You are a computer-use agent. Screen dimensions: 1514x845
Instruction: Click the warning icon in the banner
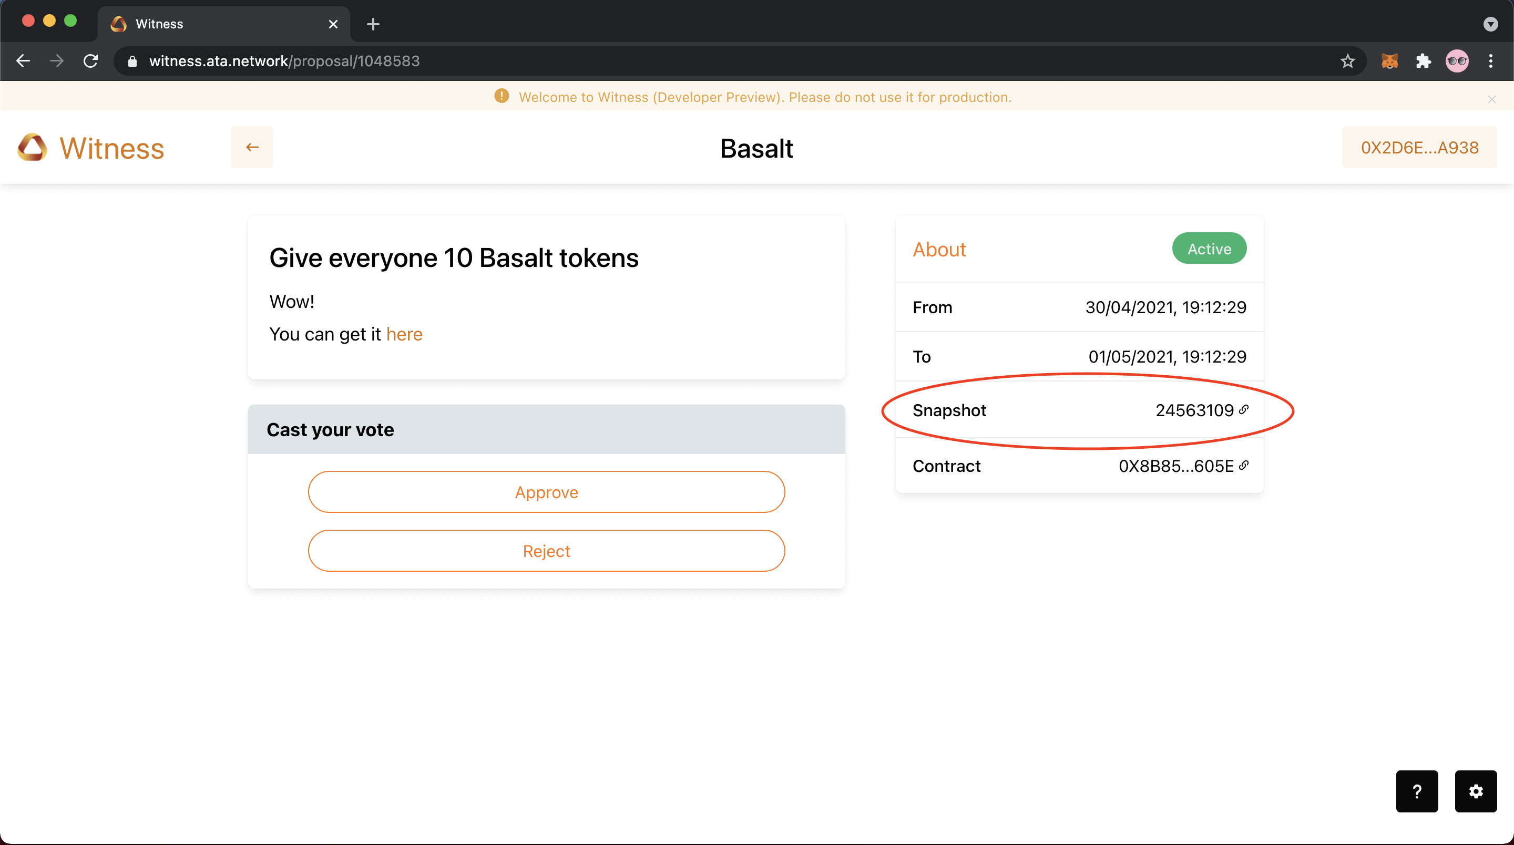click(502, 96)
